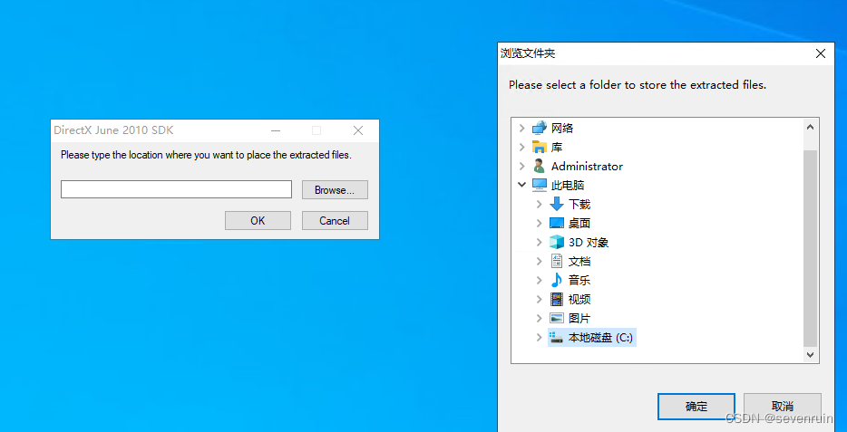Screen dimensions: 847x432
Task: Confirm folder choice with 确定 button
Action: pos(696,406)
